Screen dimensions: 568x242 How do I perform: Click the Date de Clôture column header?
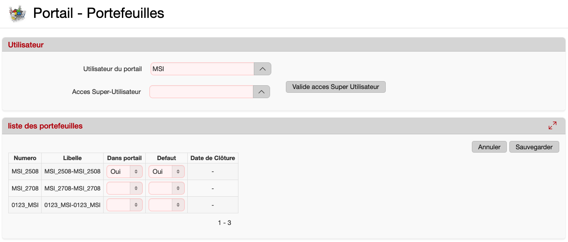213,158
